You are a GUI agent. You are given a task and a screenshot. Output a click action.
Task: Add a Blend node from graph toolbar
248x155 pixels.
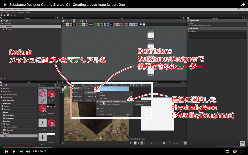click(x=68, y=25)
